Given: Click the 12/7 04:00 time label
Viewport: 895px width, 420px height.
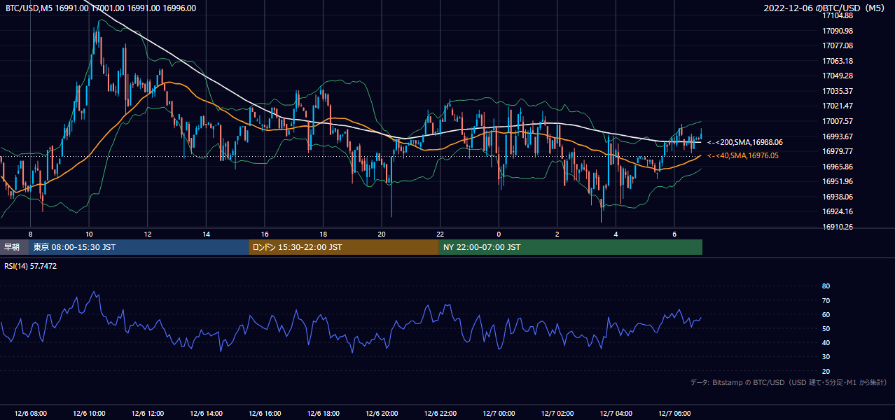Looking at the screenshot, I should point(616,414).
